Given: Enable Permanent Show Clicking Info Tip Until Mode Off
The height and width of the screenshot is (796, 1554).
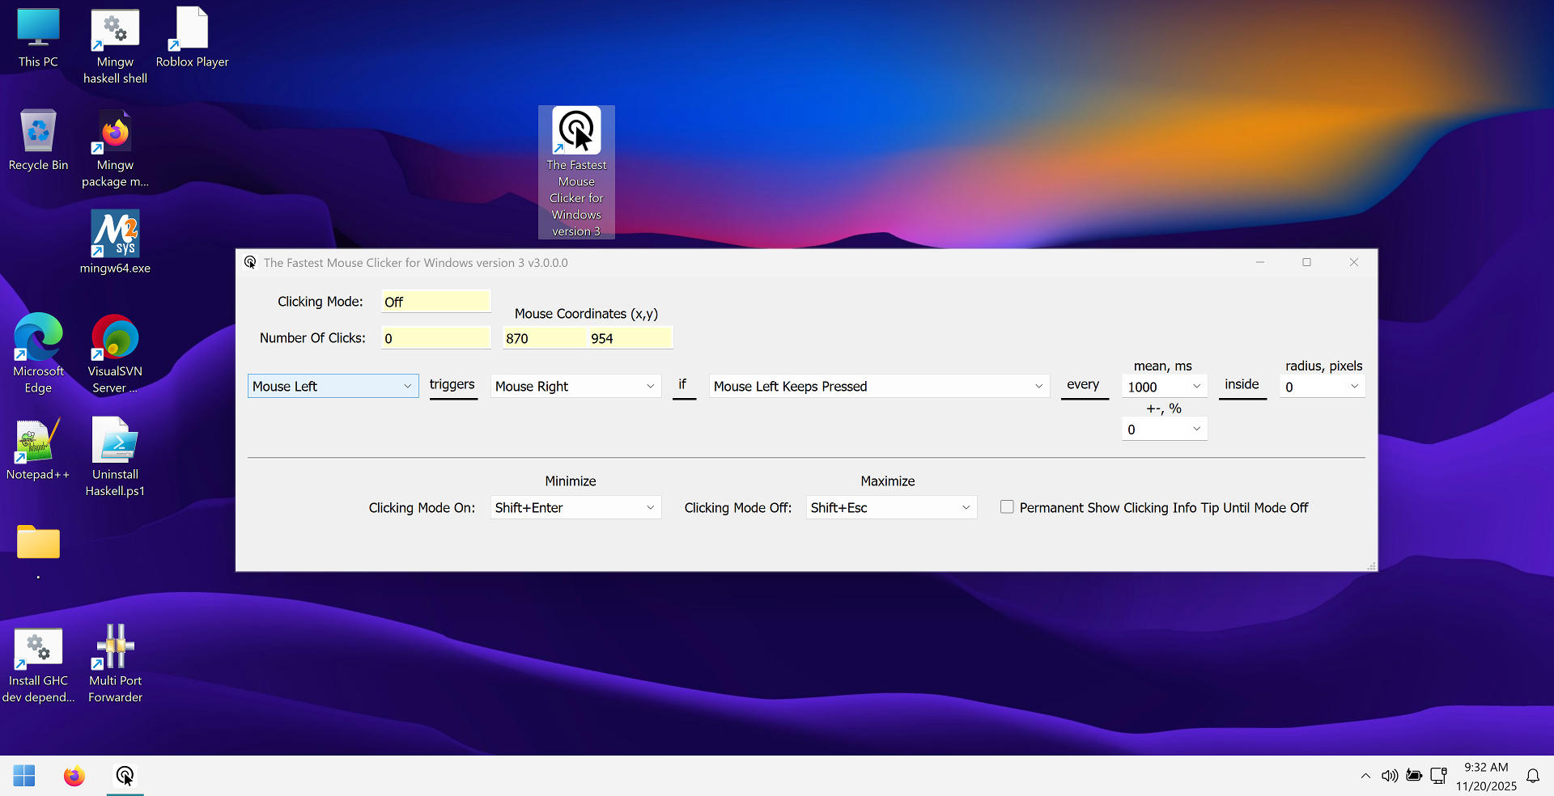Looking at the screenshot, I should tap(1007, 506).
